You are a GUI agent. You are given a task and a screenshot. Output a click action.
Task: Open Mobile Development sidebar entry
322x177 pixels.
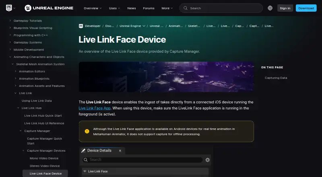tap(29, 49)
